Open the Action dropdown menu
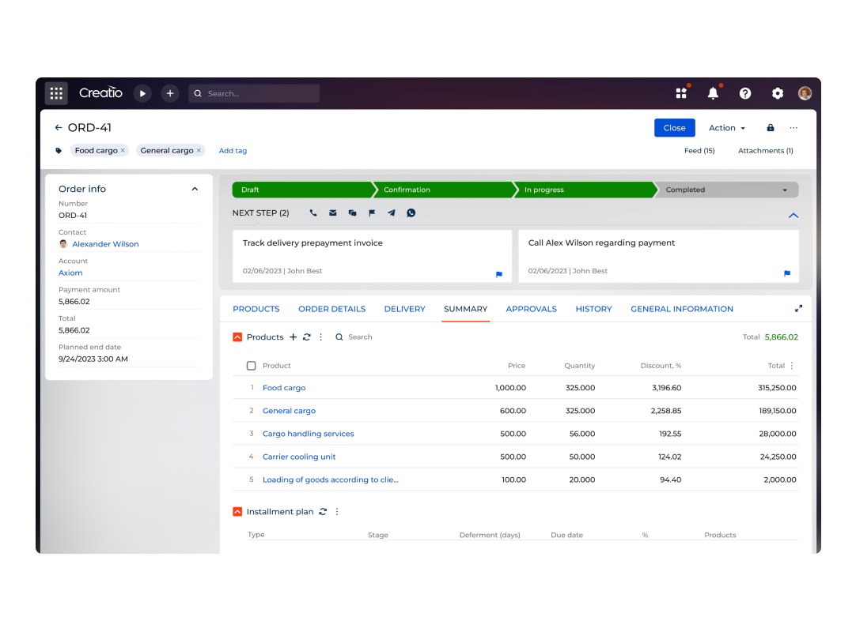Screen dimensions: 856x632 coord(726,128)
